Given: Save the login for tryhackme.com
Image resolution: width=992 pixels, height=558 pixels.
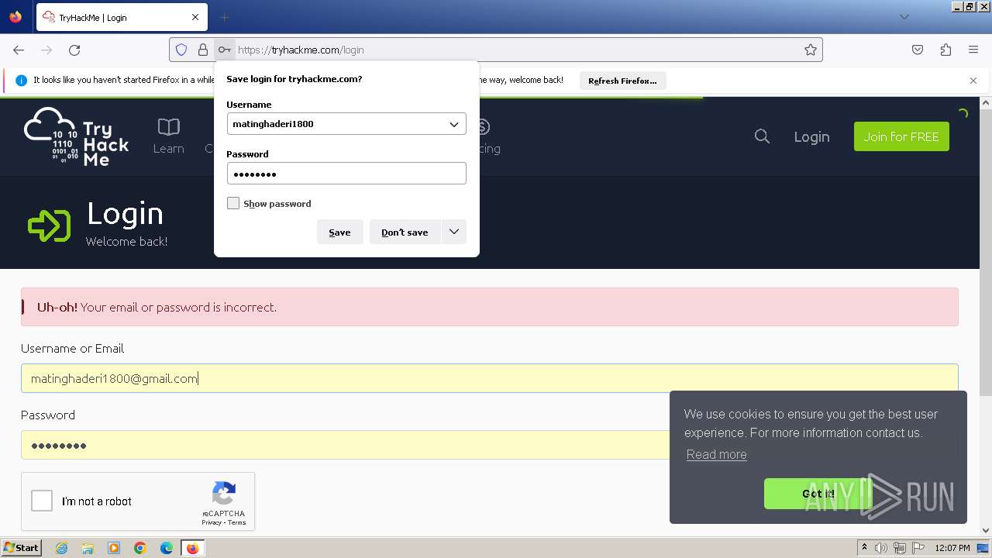Looking at the screenshot, I should (x=339, y=232).
